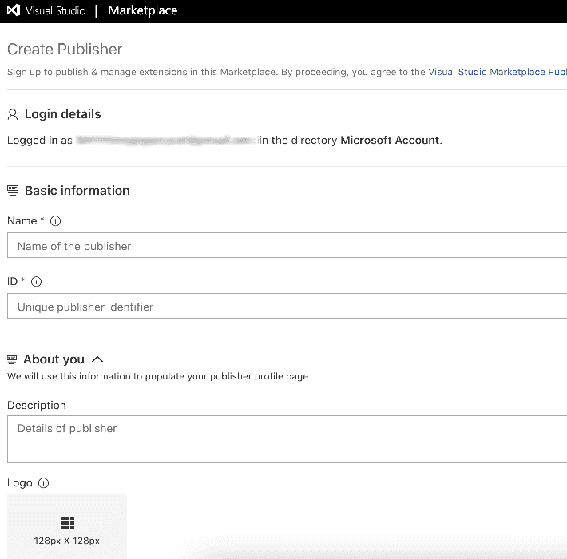Click the grid icon in logo placeholder
Screen dimensions: 567x559
click(67, 523)
